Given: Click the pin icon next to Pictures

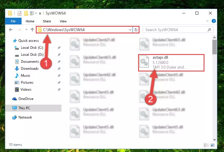Looking at the screenshot, I should click(59, 83).
